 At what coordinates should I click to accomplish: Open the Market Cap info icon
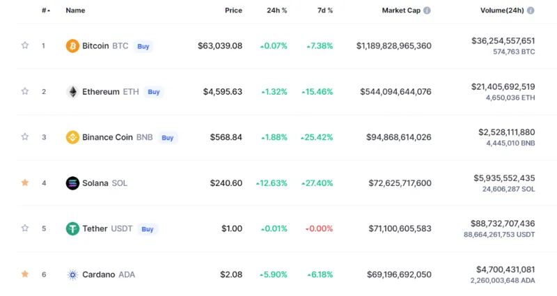(427, 10)
